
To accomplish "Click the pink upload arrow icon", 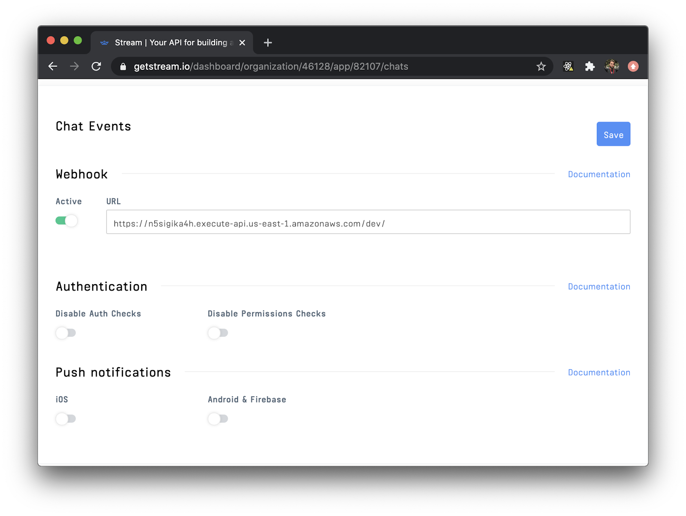I will (633, 66).
